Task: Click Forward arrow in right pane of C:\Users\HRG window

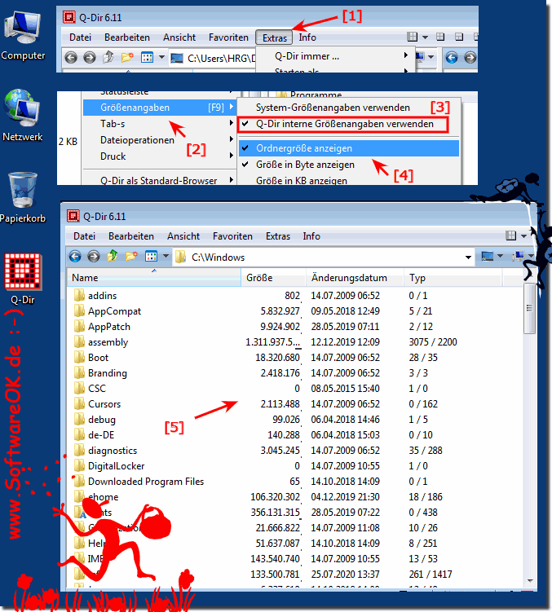Action: tap(470, 58)
